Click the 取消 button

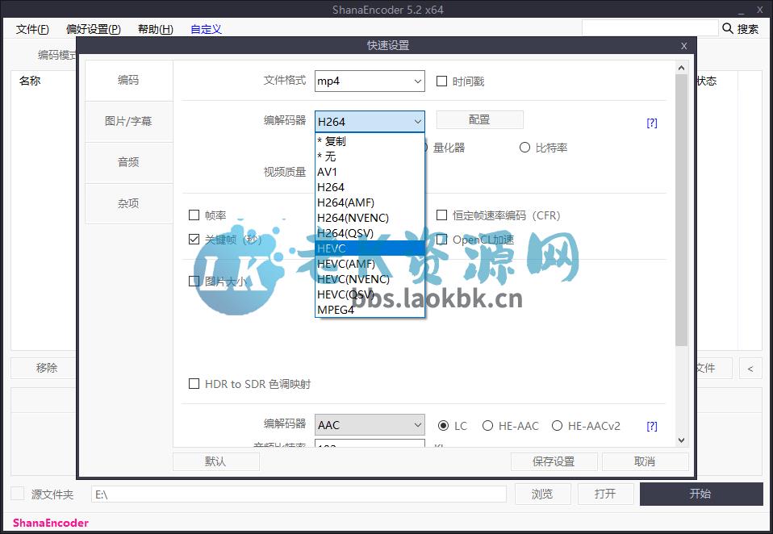click(x=646, y=461)
